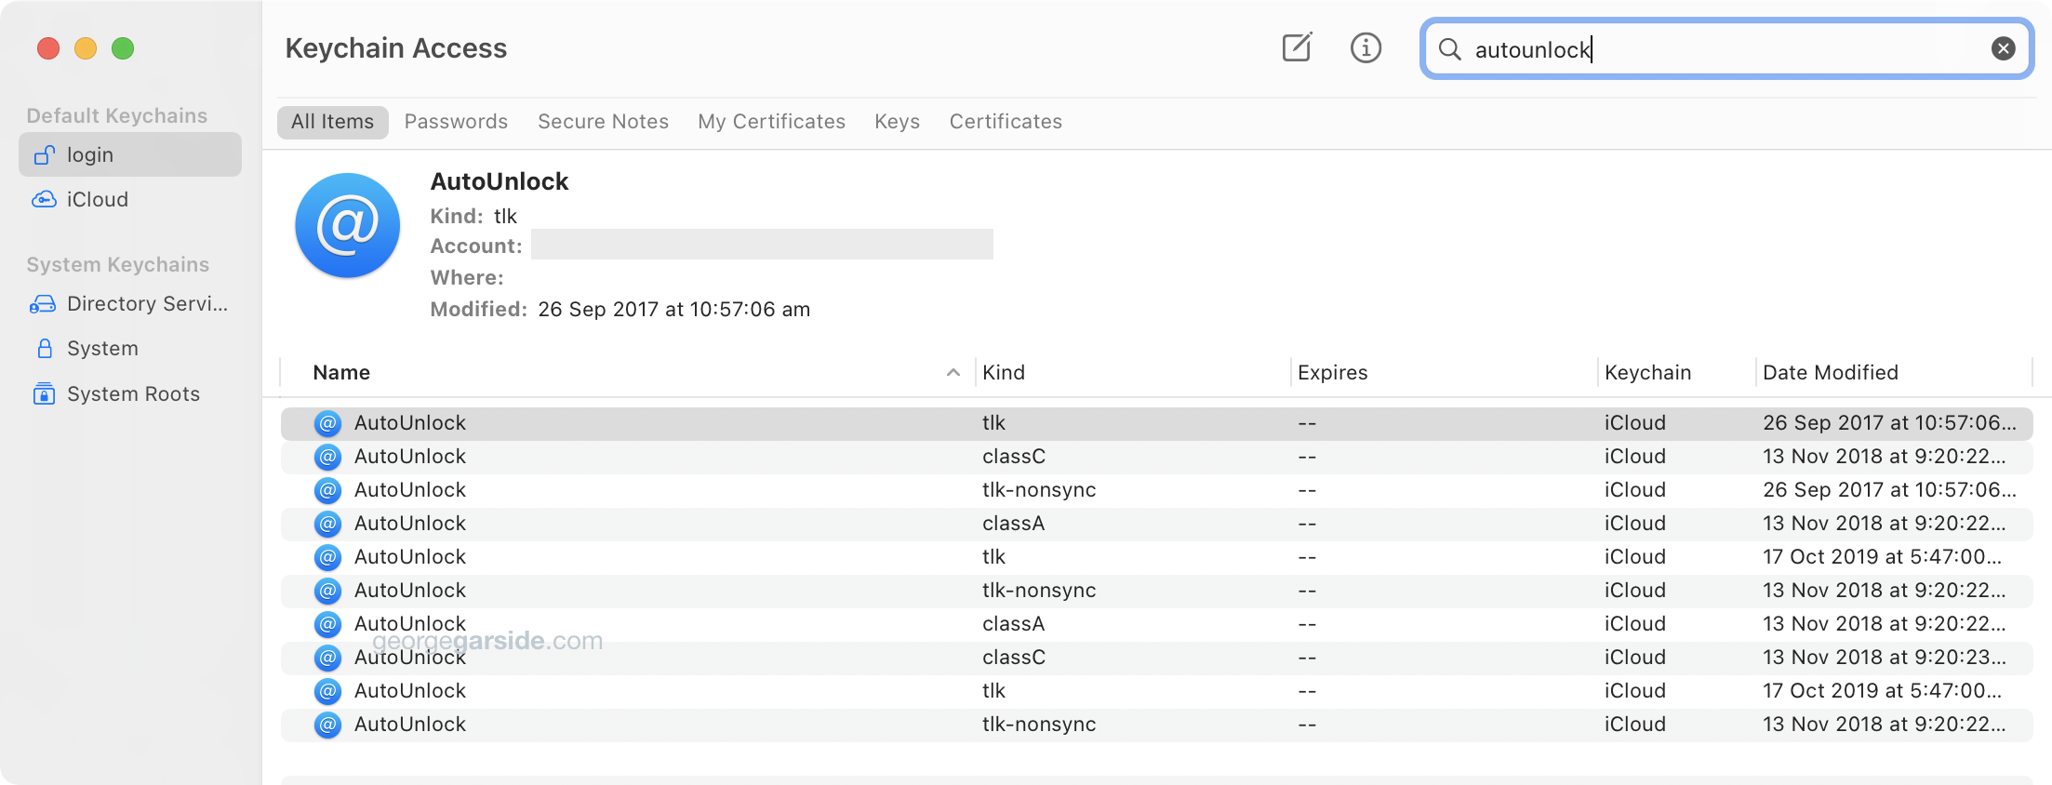Click 'tlk-nonsync' kind in the last row

pyautogui.click(x=1039, y=725)
